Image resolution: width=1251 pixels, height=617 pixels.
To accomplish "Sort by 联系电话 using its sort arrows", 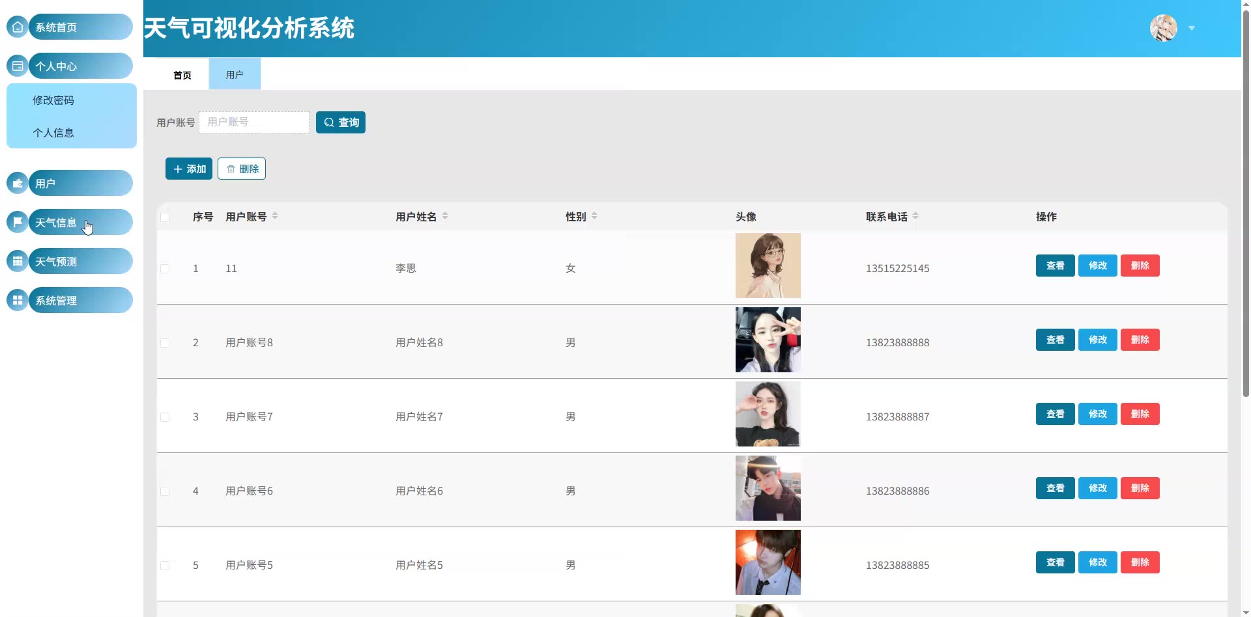I will tap(915, 216).
